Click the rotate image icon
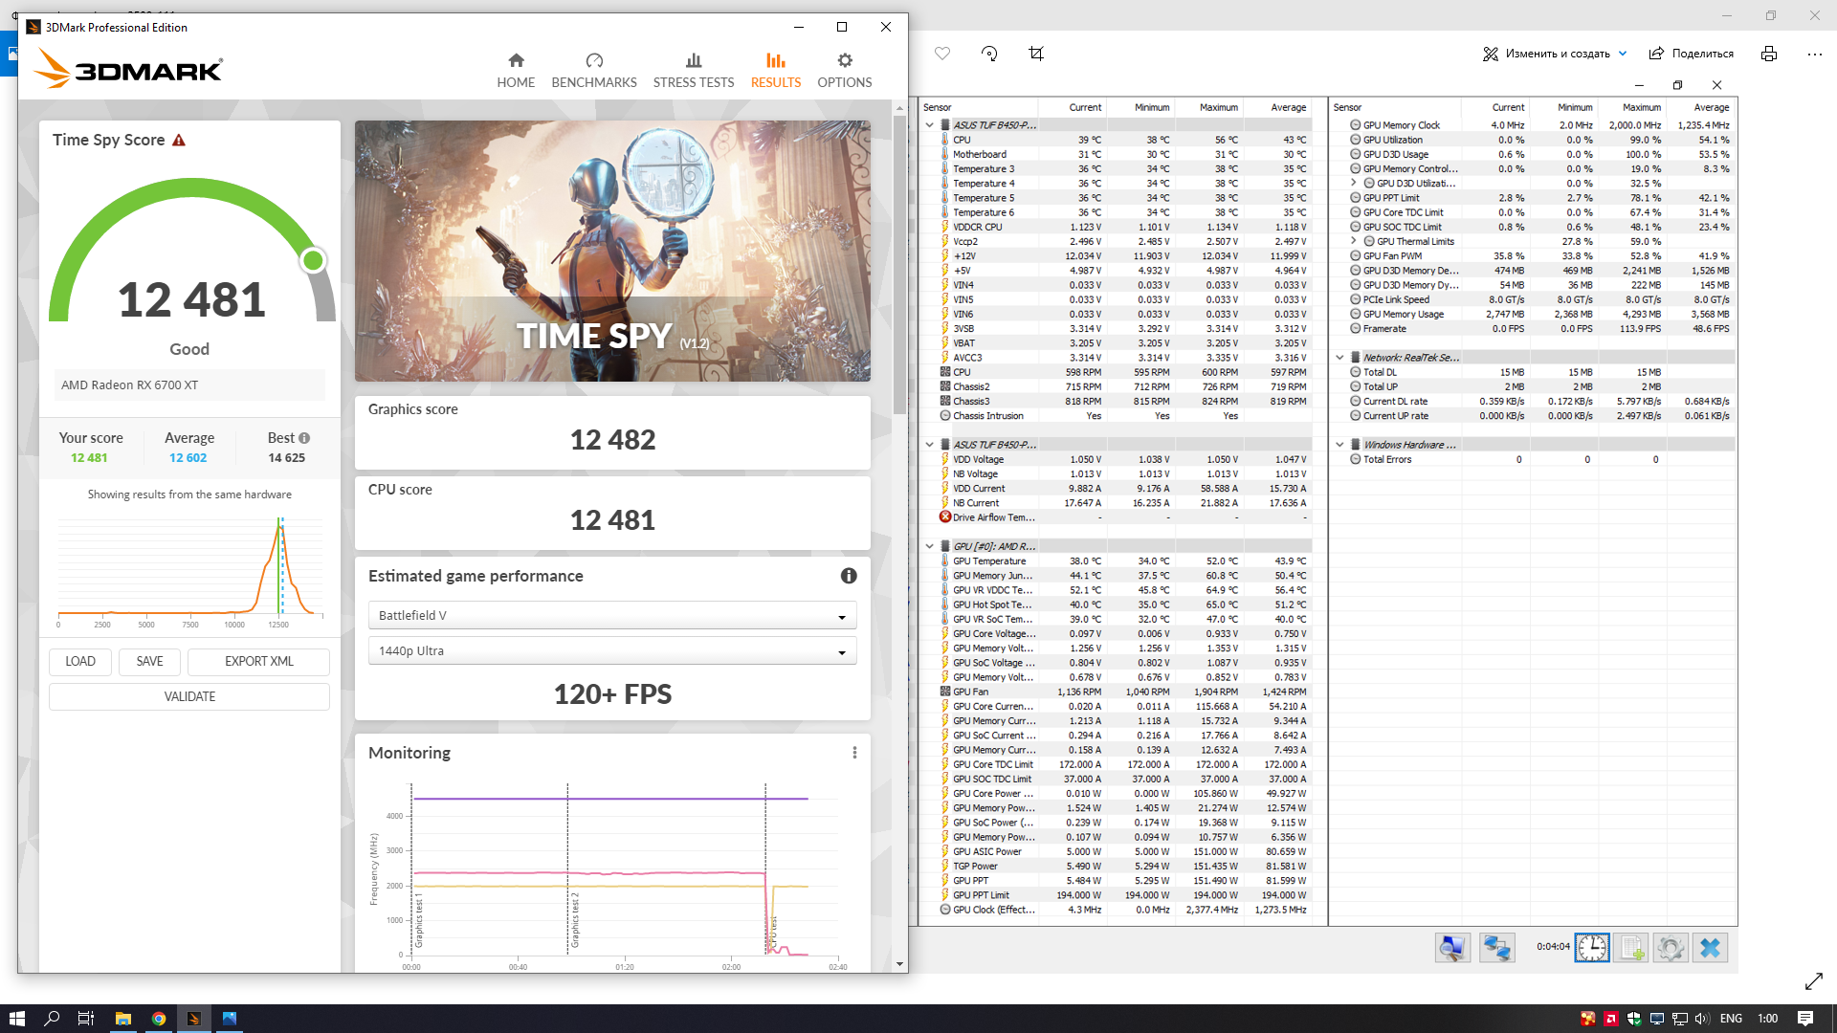The image size is (1837, 1033). coord(989,54)
